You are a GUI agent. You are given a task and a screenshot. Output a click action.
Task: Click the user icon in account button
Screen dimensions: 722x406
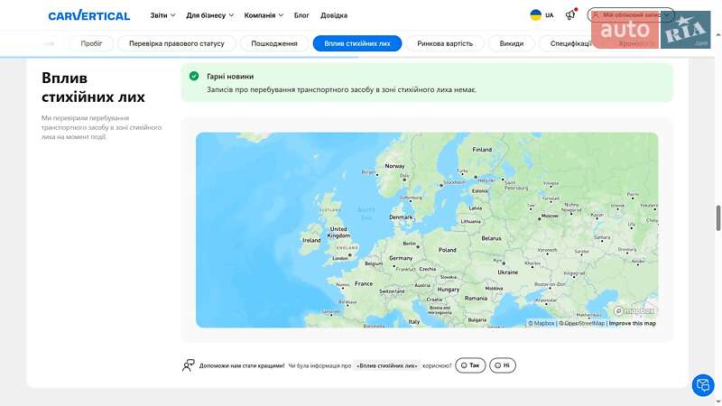(x=597, y=15)
